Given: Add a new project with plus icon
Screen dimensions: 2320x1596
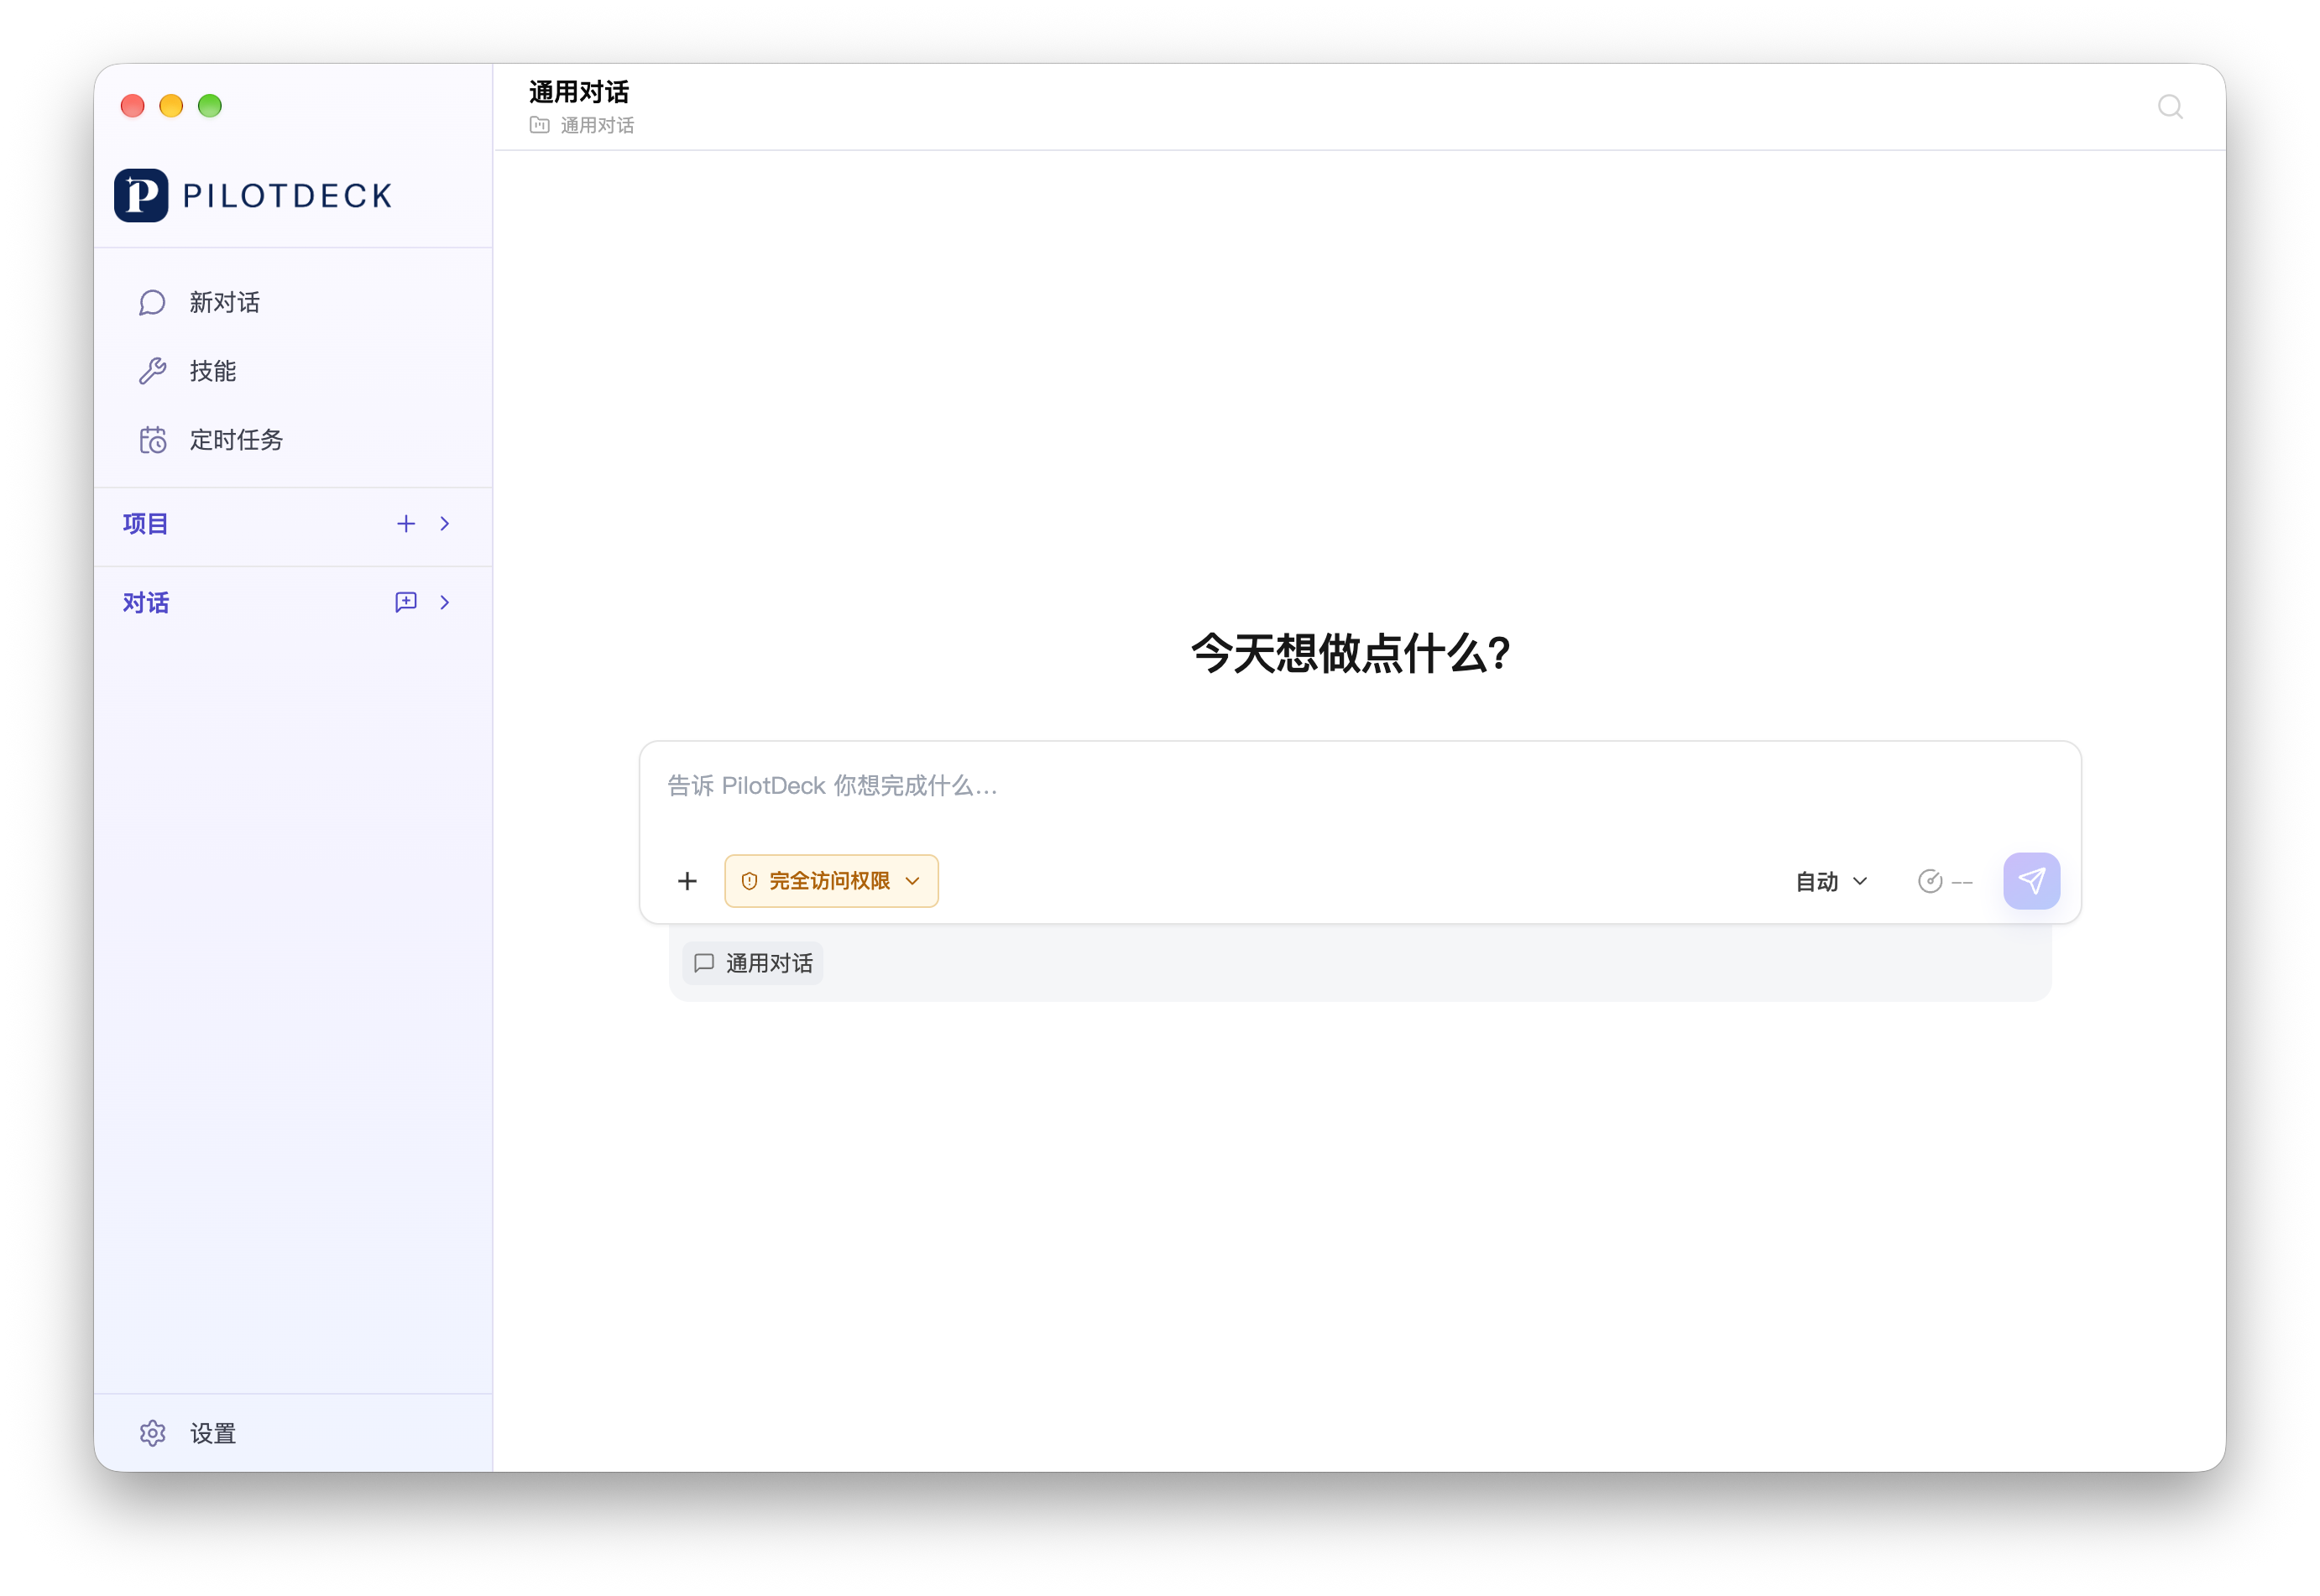Looking at the screenshot, I should (x=406, y=524).
